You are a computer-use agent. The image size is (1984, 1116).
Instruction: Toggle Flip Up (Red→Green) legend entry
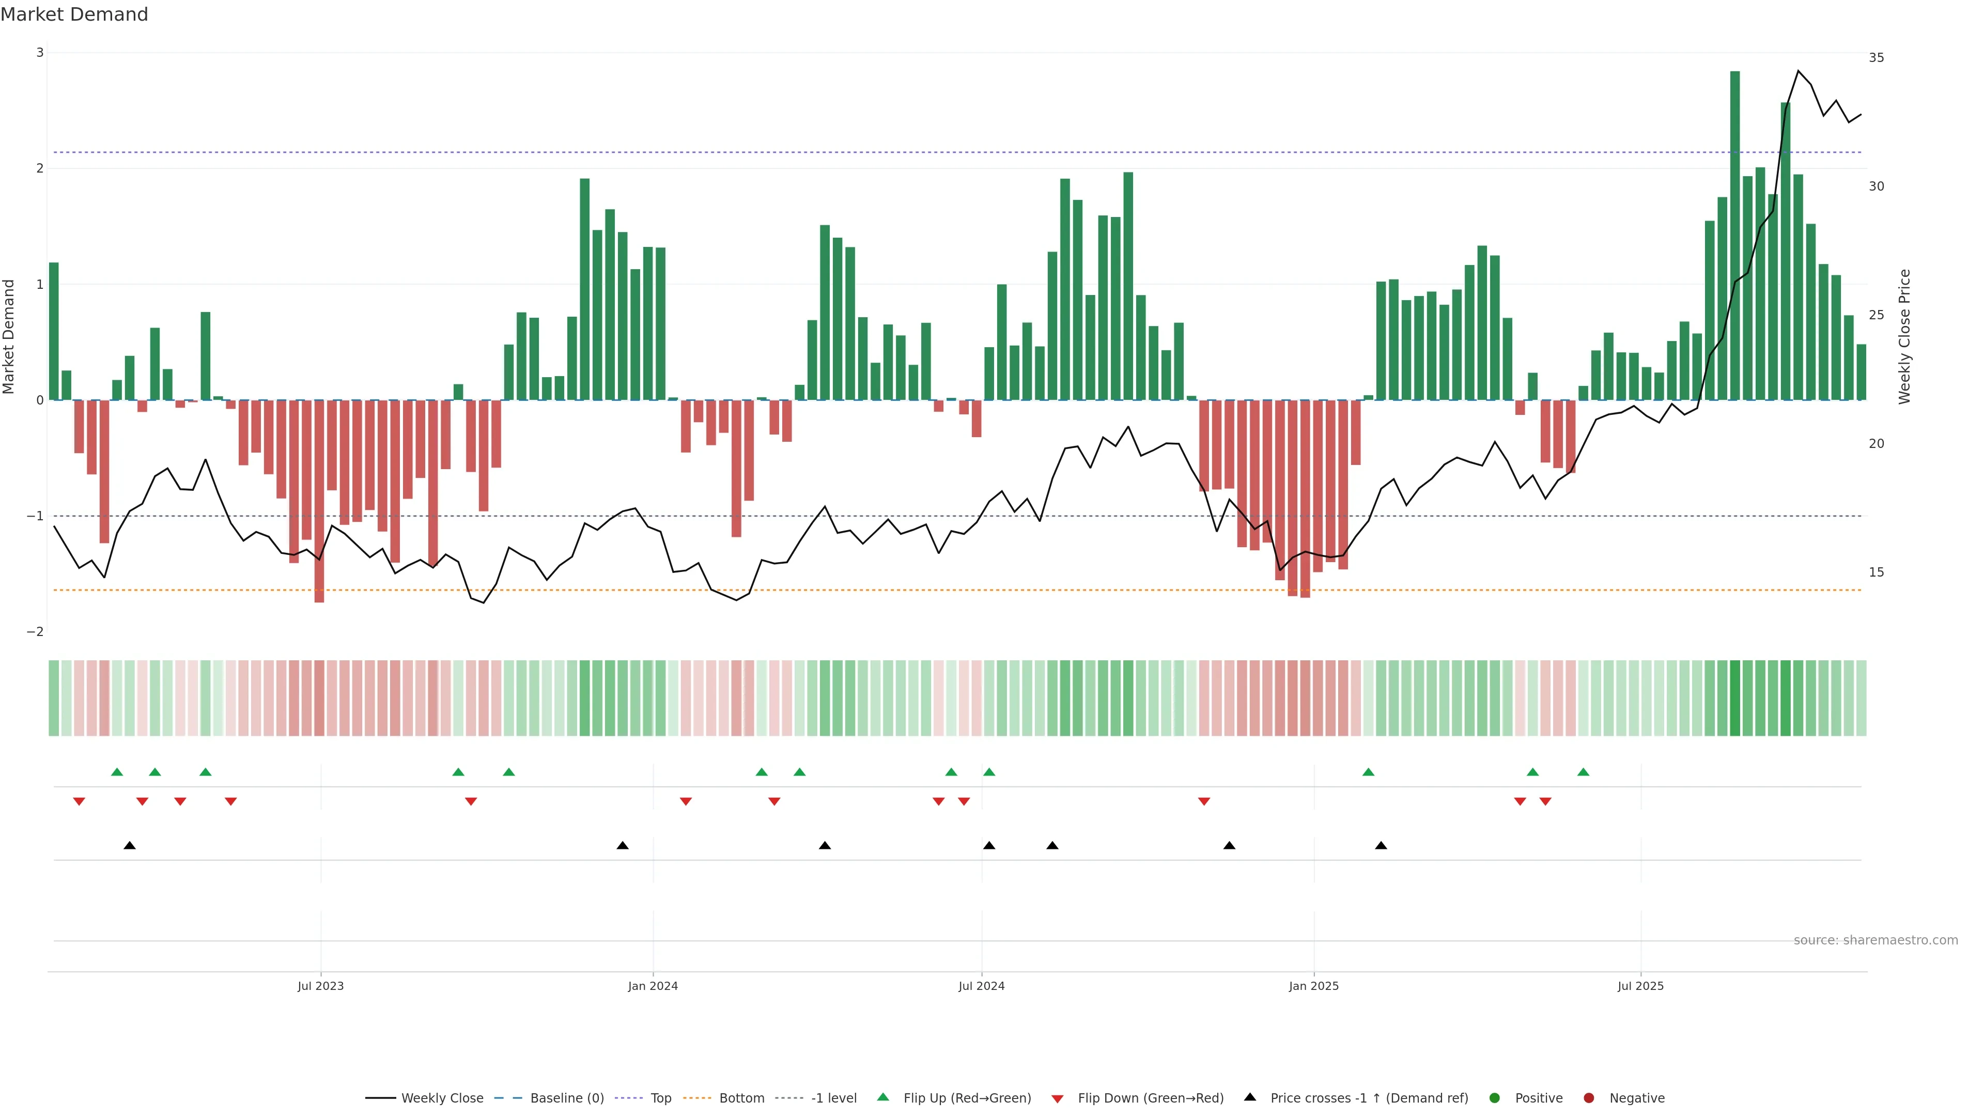pyautogui.click(x=967, y=1097)
